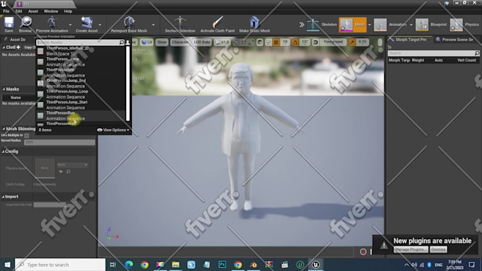
Task: Switch to the Morph Target Preview tab
Action: [x=410, y=40]
